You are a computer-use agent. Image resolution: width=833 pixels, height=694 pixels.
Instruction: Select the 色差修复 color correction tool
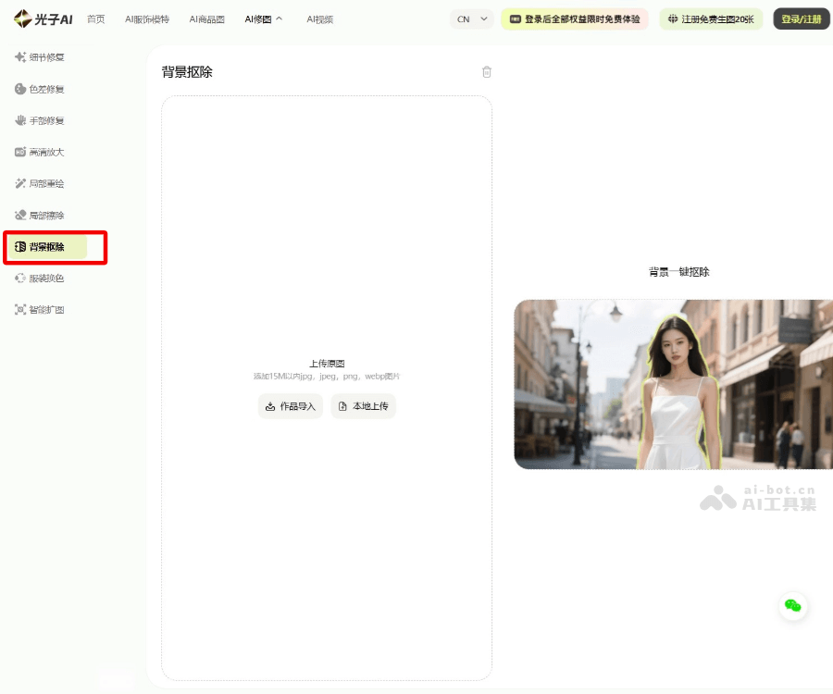coord(44,89)
